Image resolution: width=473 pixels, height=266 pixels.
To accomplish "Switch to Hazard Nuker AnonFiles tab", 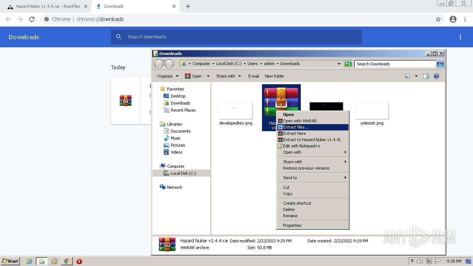I will 48,6.
